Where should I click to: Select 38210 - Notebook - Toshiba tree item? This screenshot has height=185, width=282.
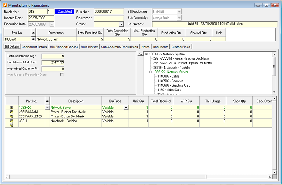(172, 68)
